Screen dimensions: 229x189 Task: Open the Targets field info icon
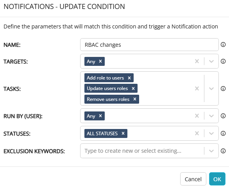[x=223, y=61]
